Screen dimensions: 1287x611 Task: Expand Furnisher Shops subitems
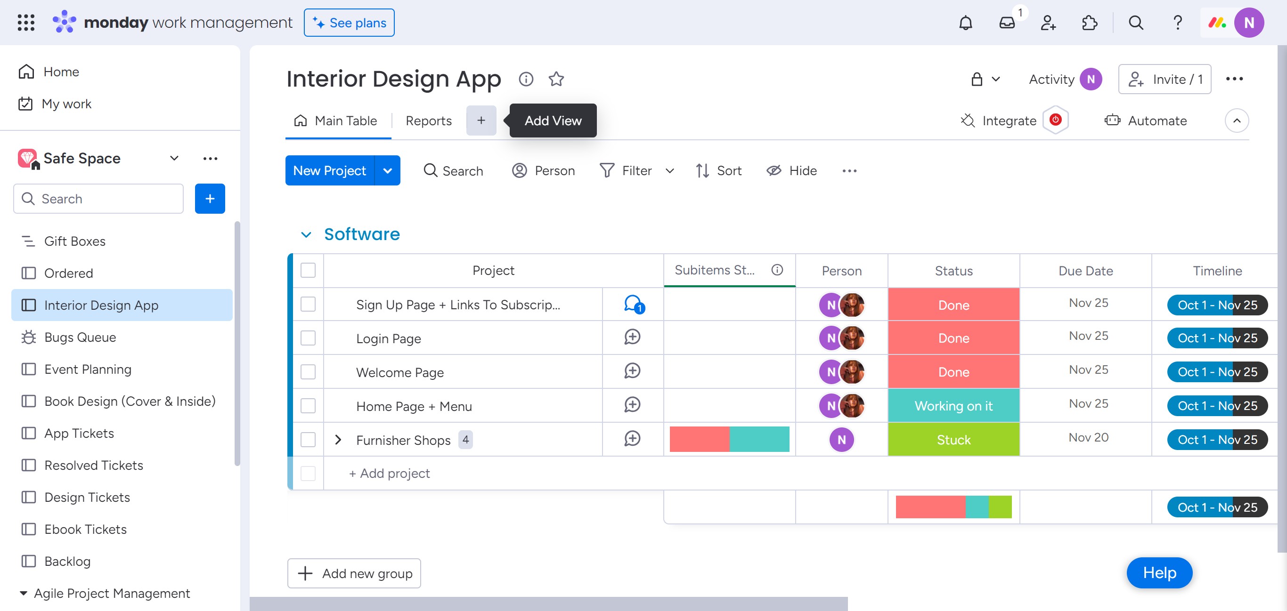point(338,440)
